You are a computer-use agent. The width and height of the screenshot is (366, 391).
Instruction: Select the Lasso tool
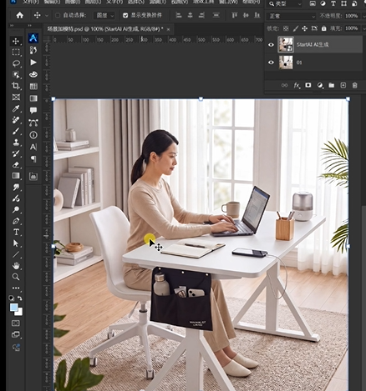tap(16, 63)
